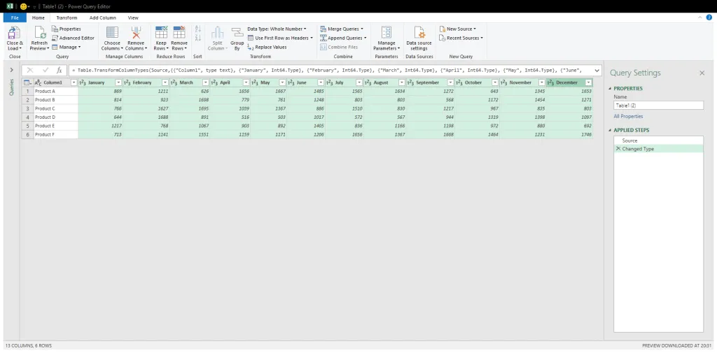Select the Changed Type applied step
Viewport: 717px width, 353px height.
(658, 149)
